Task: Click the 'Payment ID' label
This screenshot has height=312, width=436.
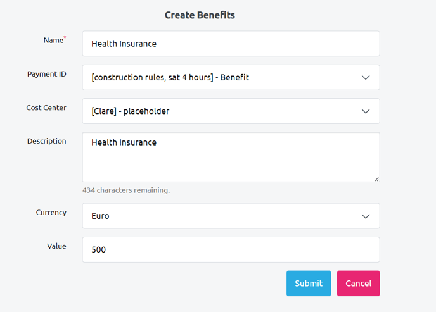Action: [x=46, y=74]
